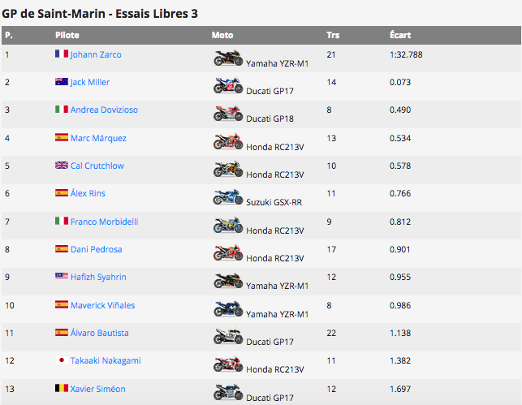The image size is (522, 405).
Task: Go to Dani Pedrosa's rider page
Action: [x=97, y=249]
